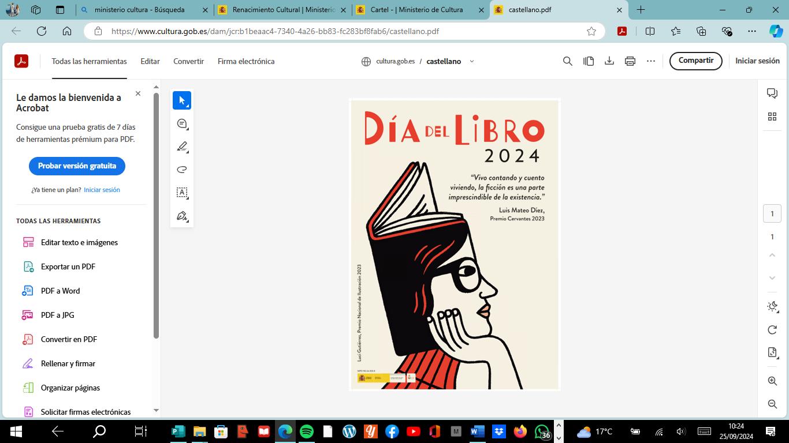Click the Acrobat extension icon in Edge toolbar

pyautogui.click(x=622, y=31)
